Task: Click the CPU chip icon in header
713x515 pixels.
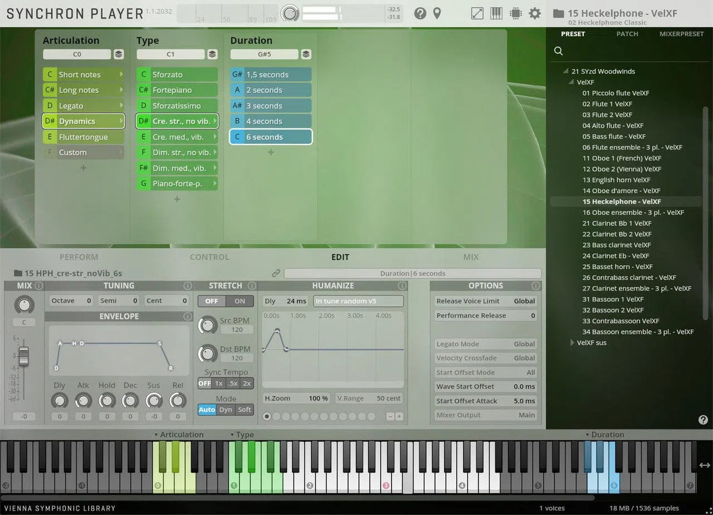Action: [x=516, y=13]
